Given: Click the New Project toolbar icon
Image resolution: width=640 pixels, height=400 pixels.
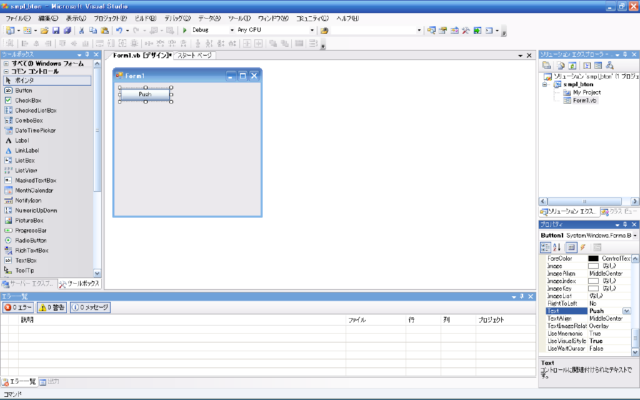Looking at the screenshot, I should (x=10, y=30).
